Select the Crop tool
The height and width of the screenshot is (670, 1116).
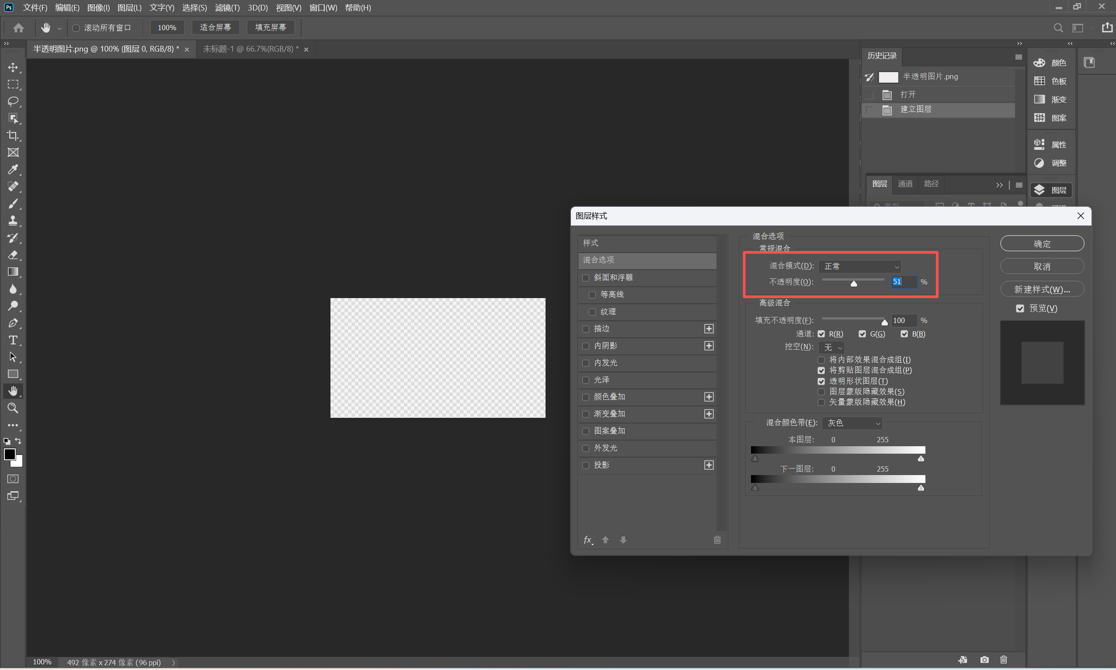(13, 135)
